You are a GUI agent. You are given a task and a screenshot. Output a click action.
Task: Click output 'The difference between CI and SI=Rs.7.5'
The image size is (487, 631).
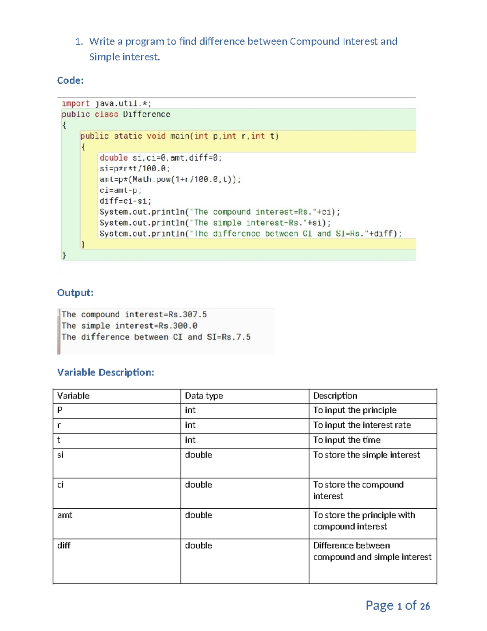click(156, 337)
